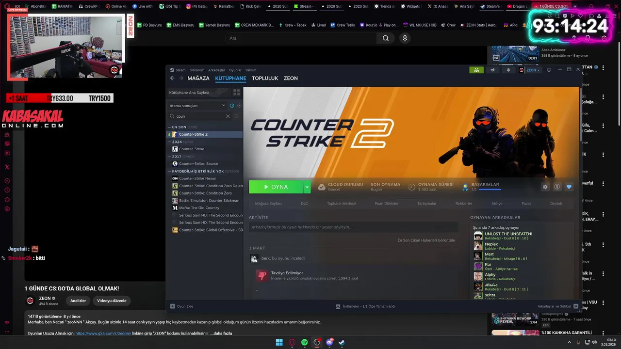Viewport: 621px width, 349px height.
Task: Open Görünüm menu
Action: click(197, 70)
